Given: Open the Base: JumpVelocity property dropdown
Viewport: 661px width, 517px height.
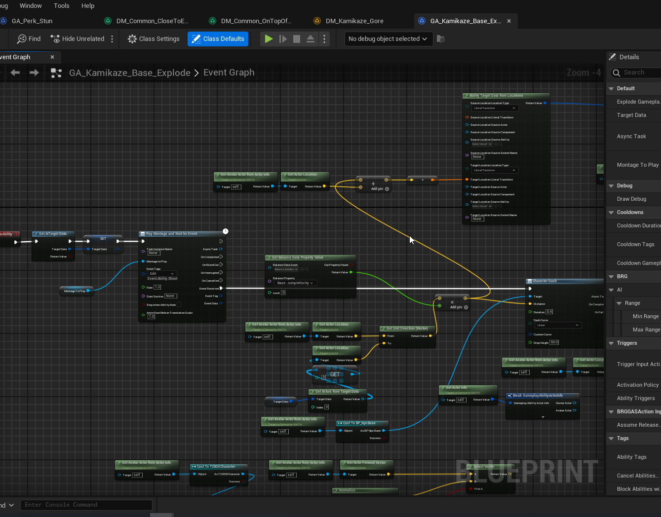Looking at the screenshot, I should (295, 283).
